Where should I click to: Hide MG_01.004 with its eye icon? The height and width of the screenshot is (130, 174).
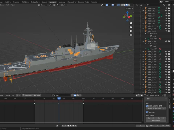tap(166, 16)
